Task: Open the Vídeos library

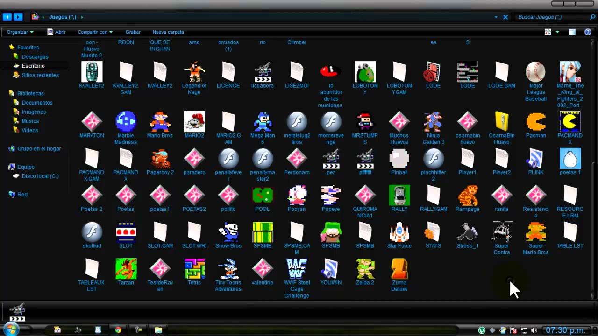Action: pyautogui.click(x=30, y=130)
